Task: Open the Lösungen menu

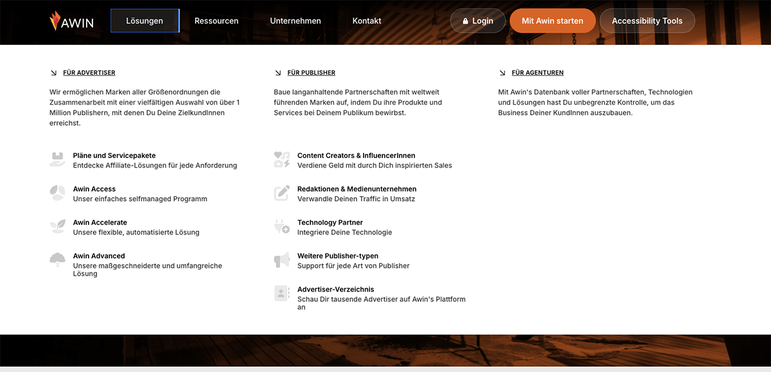Action: (145, 21)
